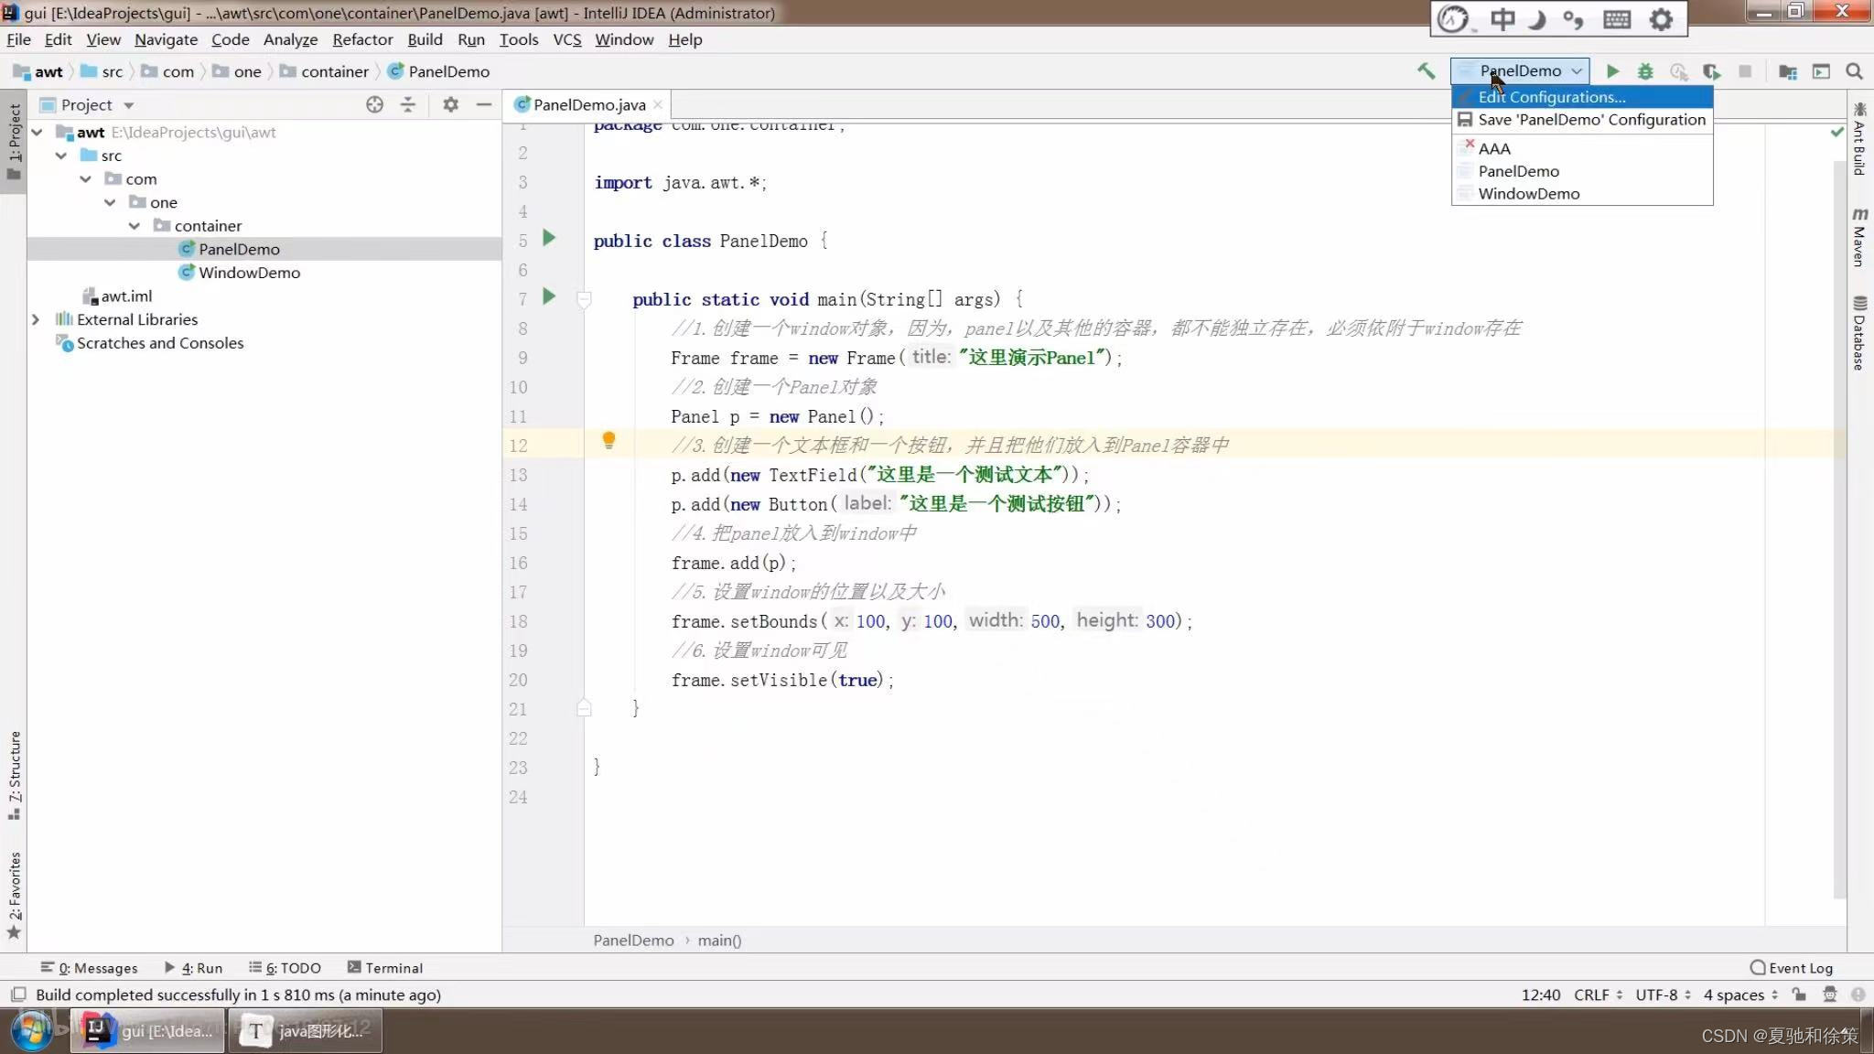Open the Refactor menu

point(362,39)
